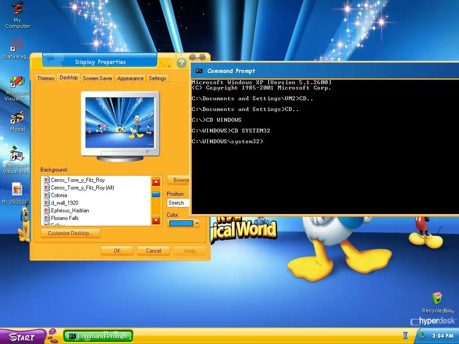Expand the Color dropdown arrow
This screenshot has width=459, height=344.
click(x=197, y=223)
